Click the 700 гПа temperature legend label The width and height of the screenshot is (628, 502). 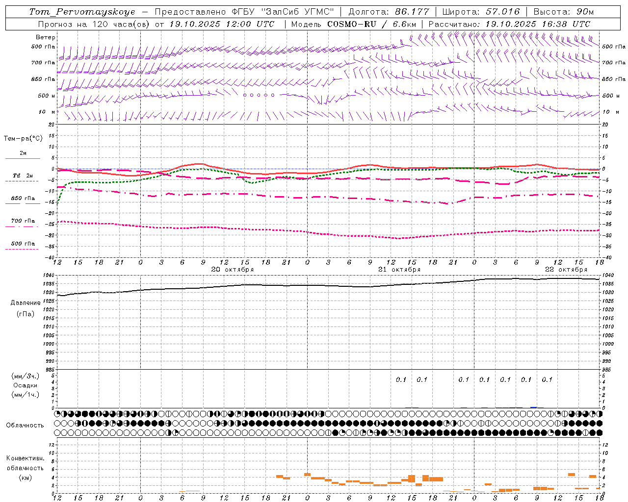(23, 221)
